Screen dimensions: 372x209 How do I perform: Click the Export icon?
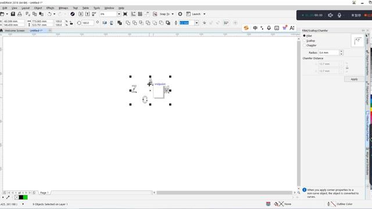click(87, 14)
